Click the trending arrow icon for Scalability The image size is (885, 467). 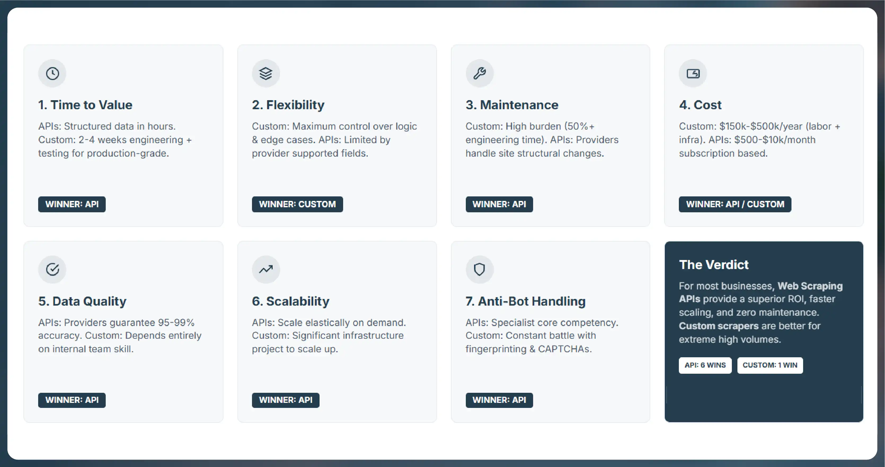265,269
